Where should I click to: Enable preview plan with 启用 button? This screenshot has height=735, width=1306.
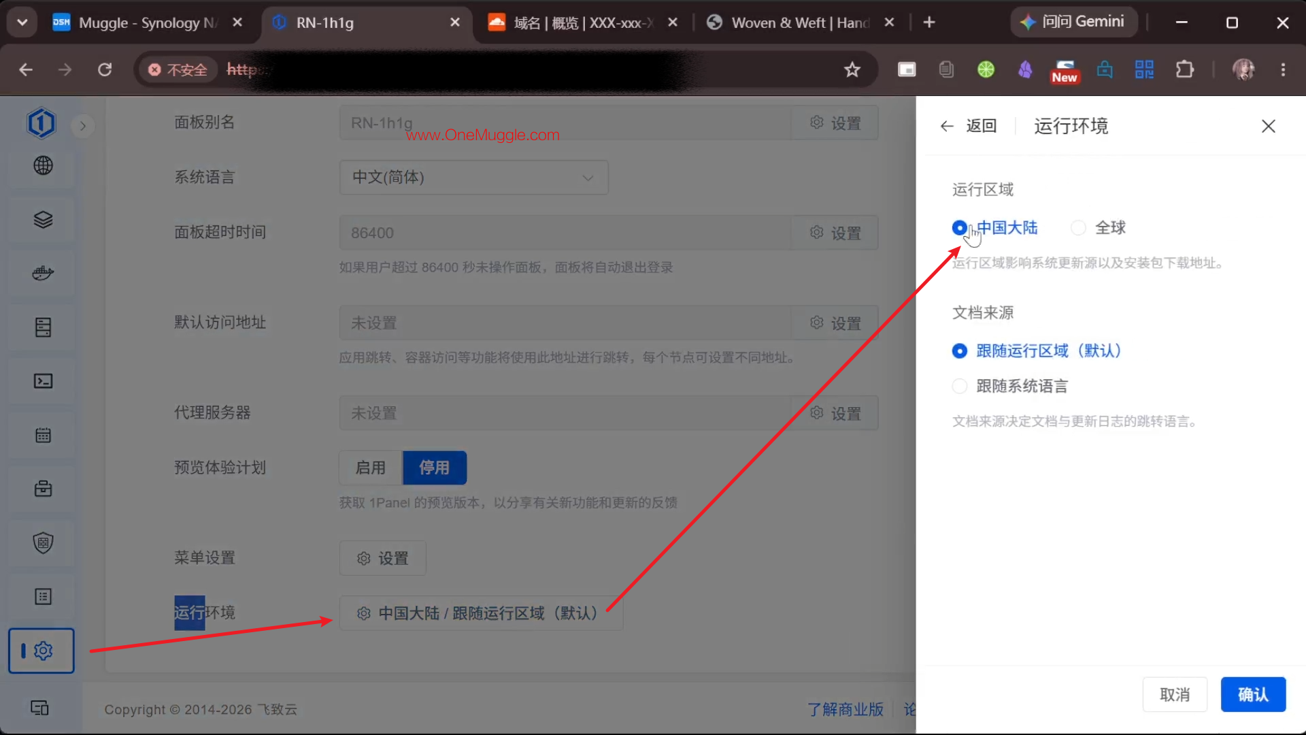[371, 468]
